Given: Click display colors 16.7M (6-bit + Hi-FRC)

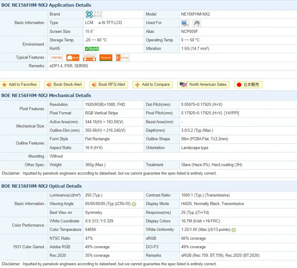Looking at the screenshot, I should [x=201, y=221].
